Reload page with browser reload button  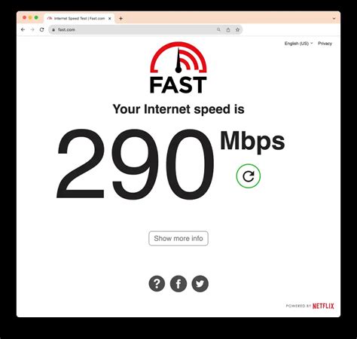tap(41, 29)
